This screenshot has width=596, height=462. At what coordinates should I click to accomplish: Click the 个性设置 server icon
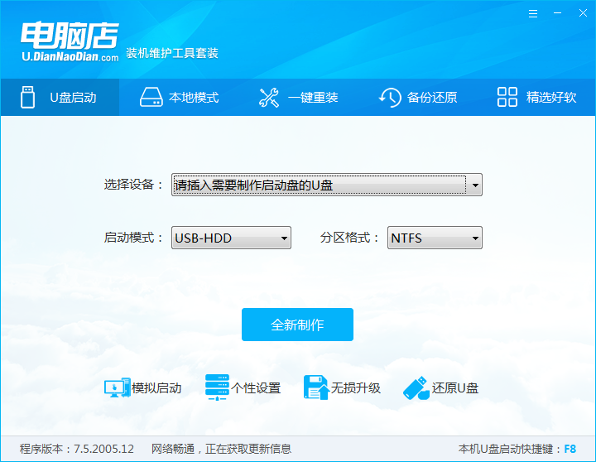point(217,387)
